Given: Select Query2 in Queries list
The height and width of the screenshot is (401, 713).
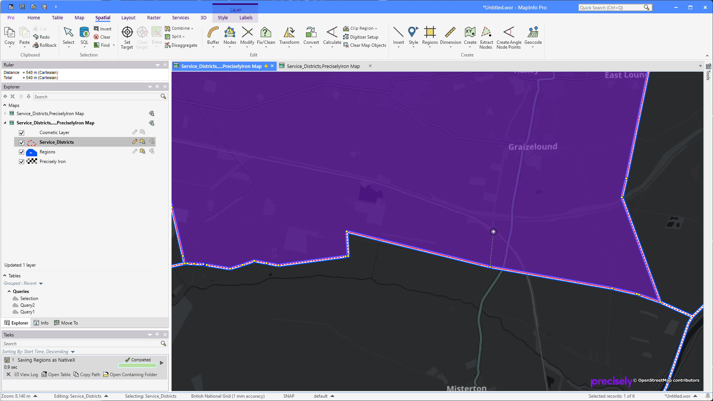Looking at the screenshot, I should (27, 305).
